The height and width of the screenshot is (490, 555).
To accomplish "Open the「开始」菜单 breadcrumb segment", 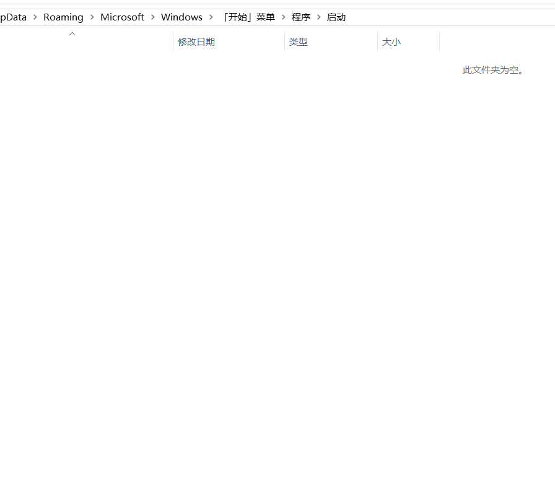I will pyautogui.click(x=249, y=17).
